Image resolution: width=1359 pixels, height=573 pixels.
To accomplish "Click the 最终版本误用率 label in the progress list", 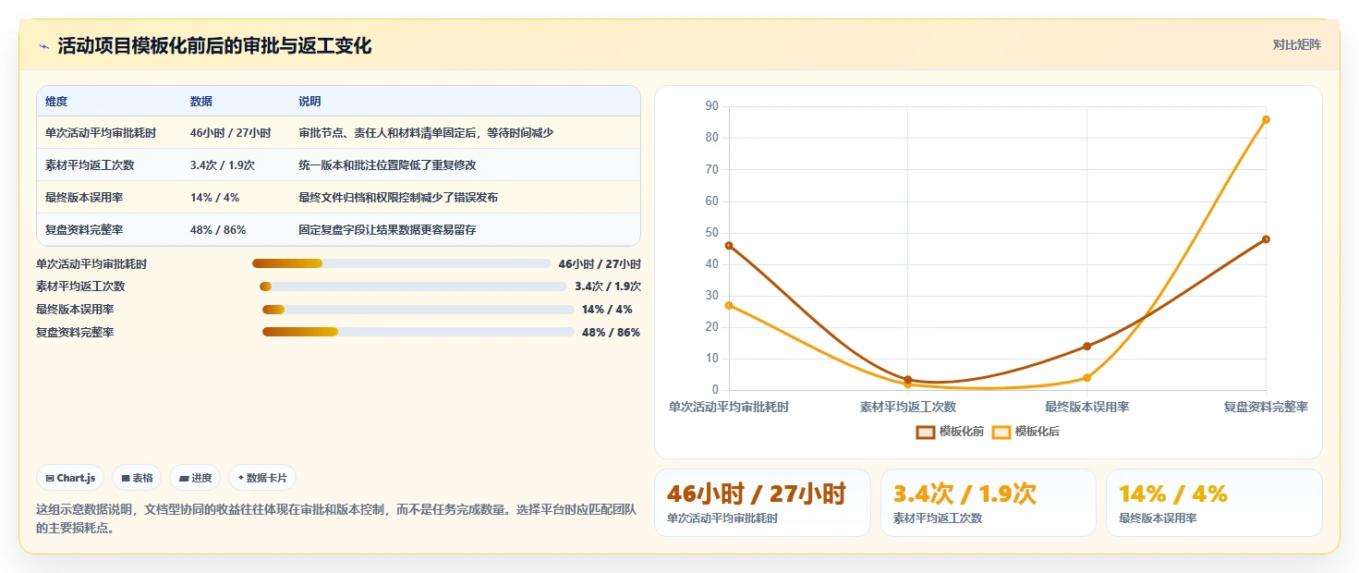I will [75, 310].
